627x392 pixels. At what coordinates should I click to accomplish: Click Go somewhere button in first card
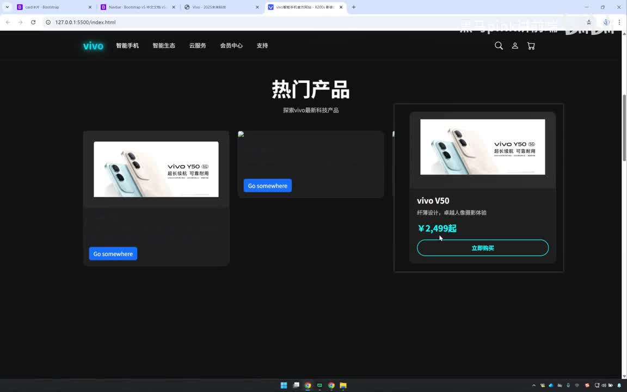click(113, 254)
